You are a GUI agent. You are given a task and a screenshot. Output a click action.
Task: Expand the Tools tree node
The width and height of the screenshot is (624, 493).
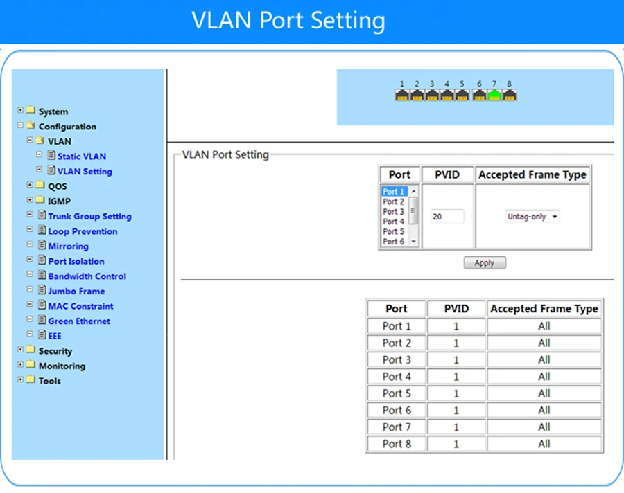[x=20, y=379]
